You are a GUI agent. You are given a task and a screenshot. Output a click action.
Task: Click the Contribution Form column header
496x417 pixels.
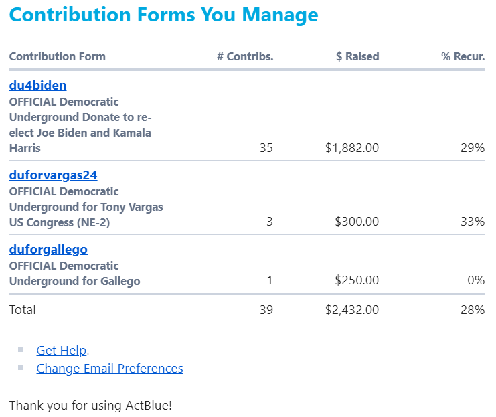pyautogui.click(x=58, y=56)
